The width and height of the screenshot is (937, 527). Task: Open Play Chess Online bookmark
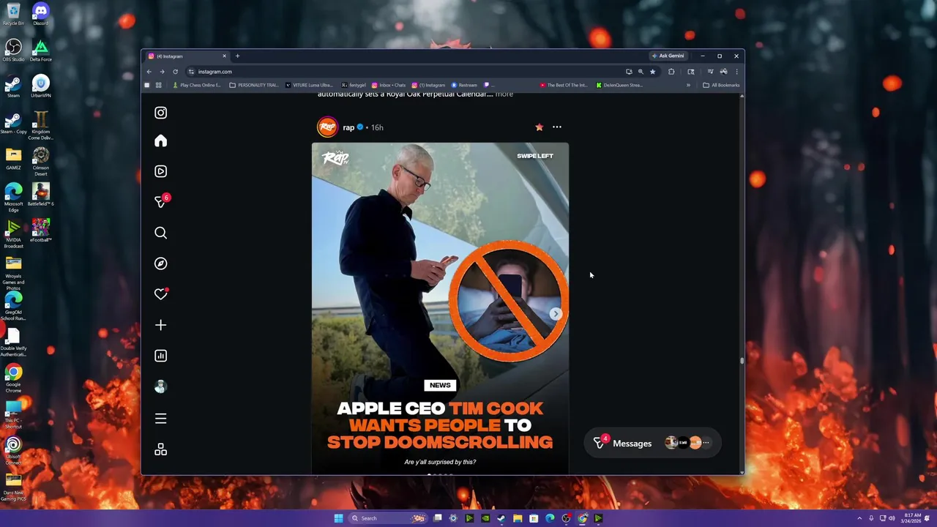[196, 85]
